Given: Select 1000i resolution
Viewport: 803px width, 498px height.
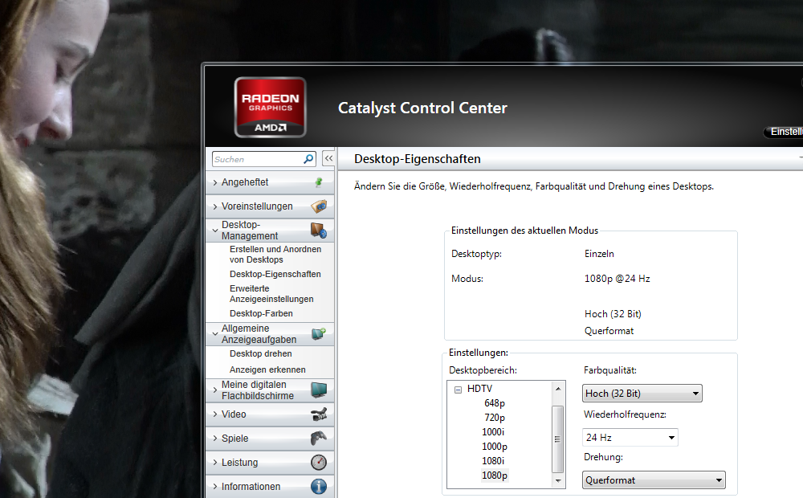Looking at the screenshot, I should point(493,432).
